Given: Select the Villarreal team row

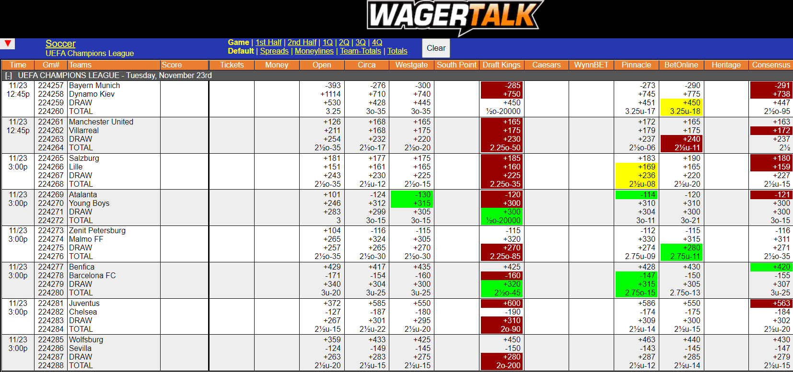Looking at the screenshot, I should [x=84, y=131].
